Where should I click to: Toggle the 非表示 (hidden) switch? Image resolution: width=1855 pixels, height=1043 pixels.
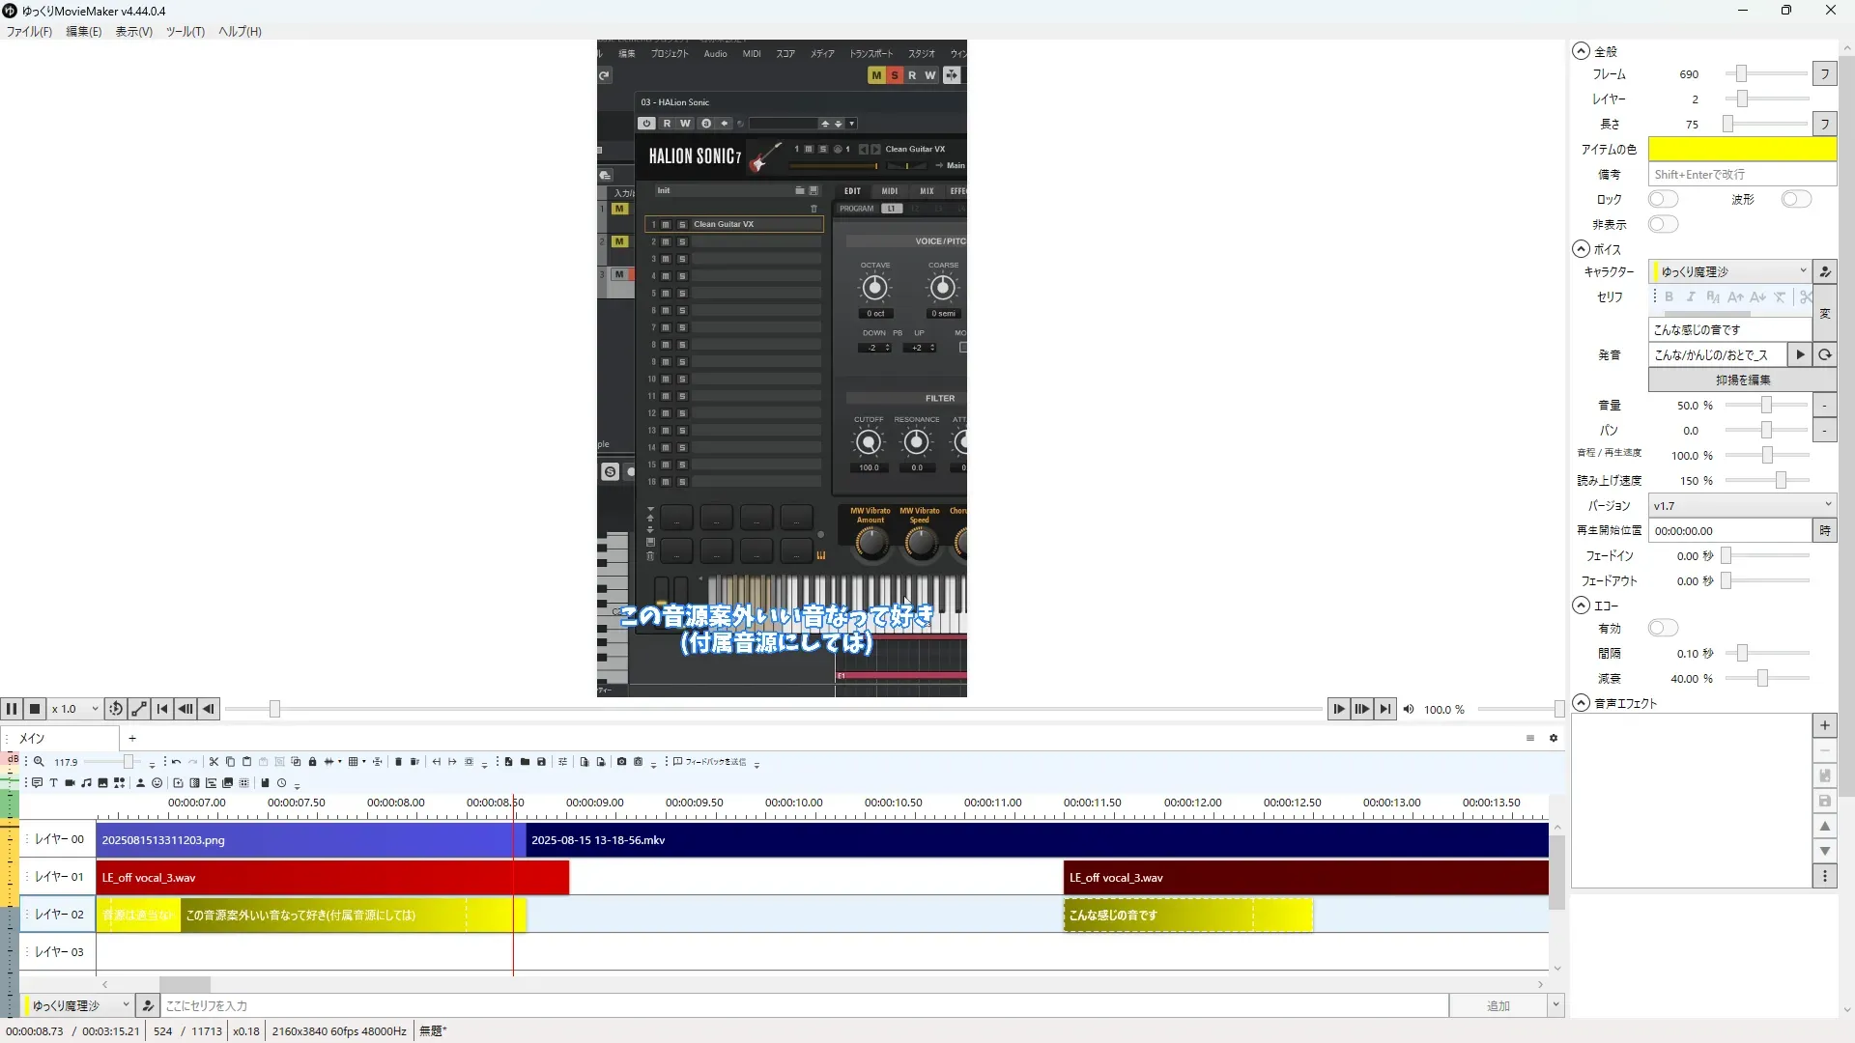coord(1663,224)
